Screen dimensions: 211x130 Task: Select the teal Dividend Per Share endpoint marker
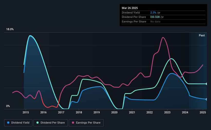(x=206, y=84)
